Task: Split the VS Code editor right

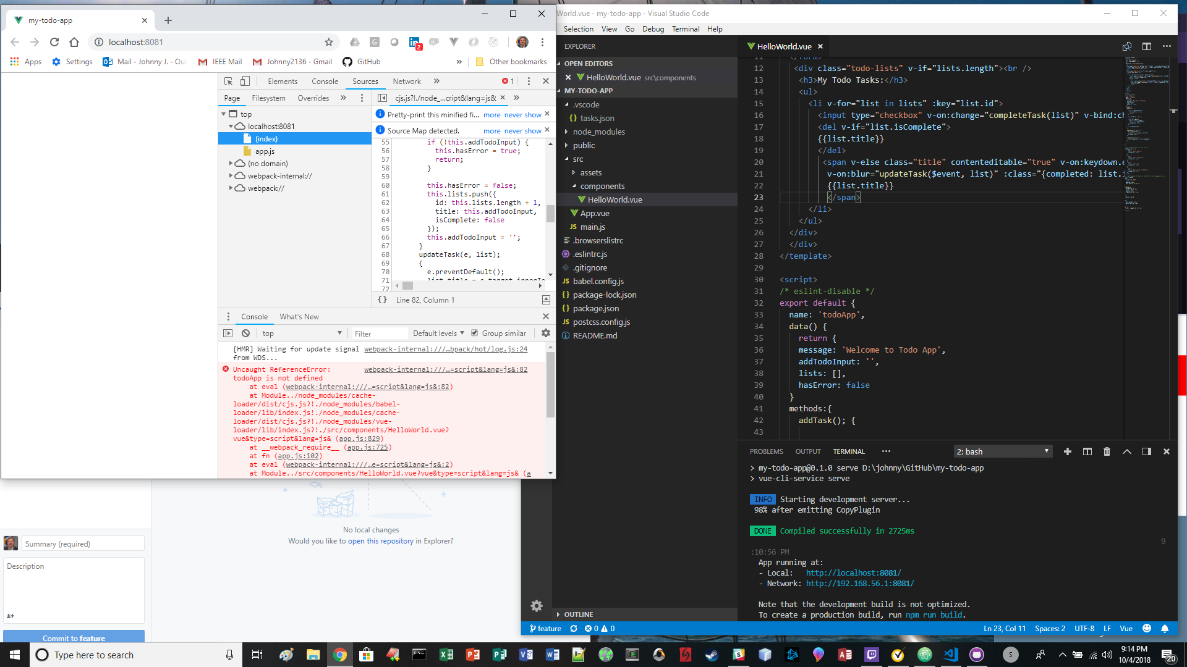Action: 1147,46
